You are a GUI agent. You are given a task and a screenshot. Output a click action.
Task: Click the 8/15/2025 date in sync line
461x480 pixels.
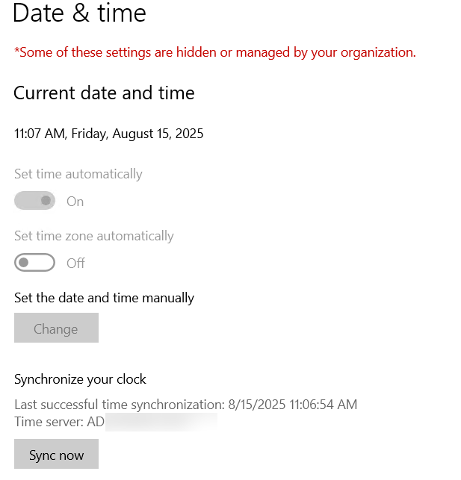tap(256, 405)
